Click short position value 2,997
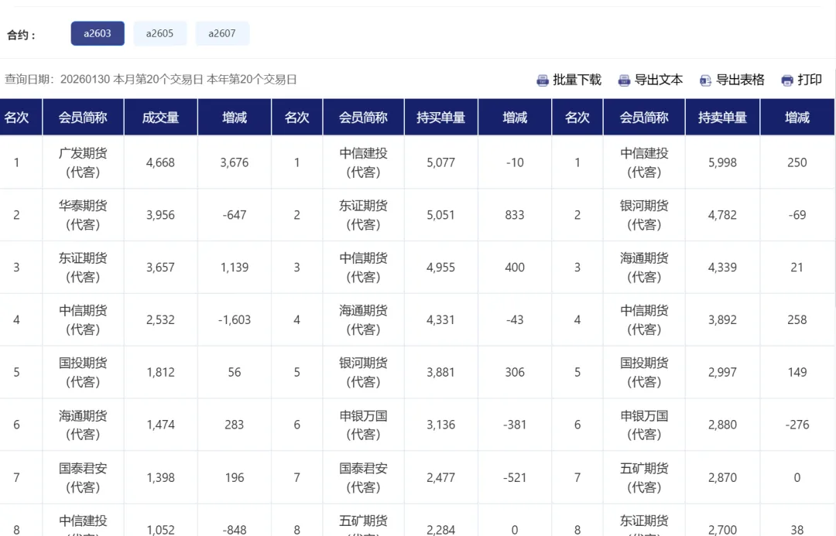Viewport: 836px width, 536px height. 722,372
